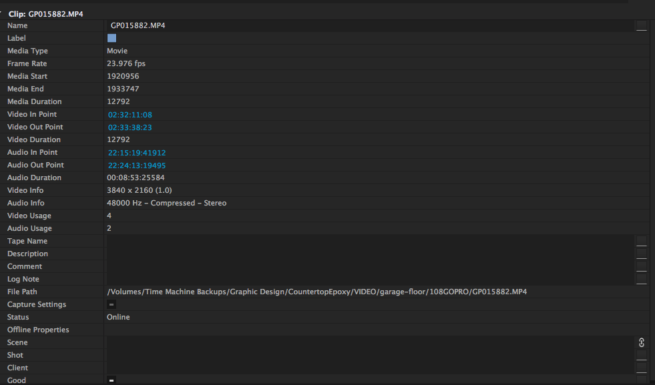Select the Video Duration value 12792
The width and height of the screenshot is (655, 385).
click(x=118, y=139)
